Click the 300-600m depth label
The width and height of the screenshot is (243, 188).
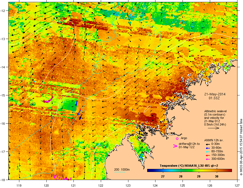(x=218, y=159)
